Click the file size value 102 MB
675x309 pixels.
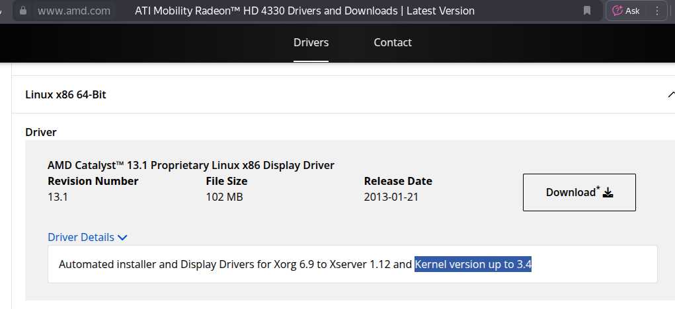pyautogui.click(x=224, y=197)
